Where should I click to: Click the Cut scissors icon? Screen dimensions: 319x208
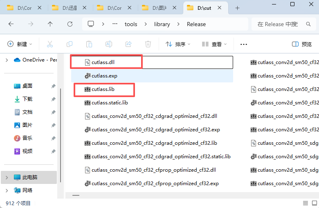(49, 44)
